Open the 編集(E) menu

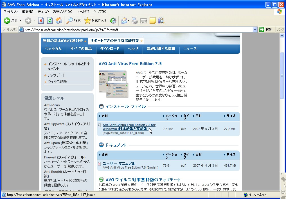click(x=27, y=12)
